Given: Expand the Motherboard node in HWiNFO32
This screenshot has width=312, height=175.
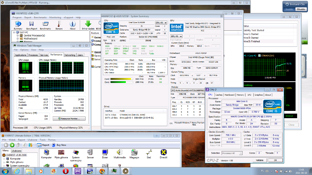Looking at the screenshot, I should [18, 39].
